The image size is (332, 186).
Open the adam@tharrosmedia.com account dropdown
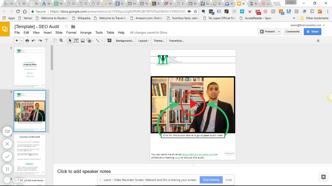(x=308, y=25)
